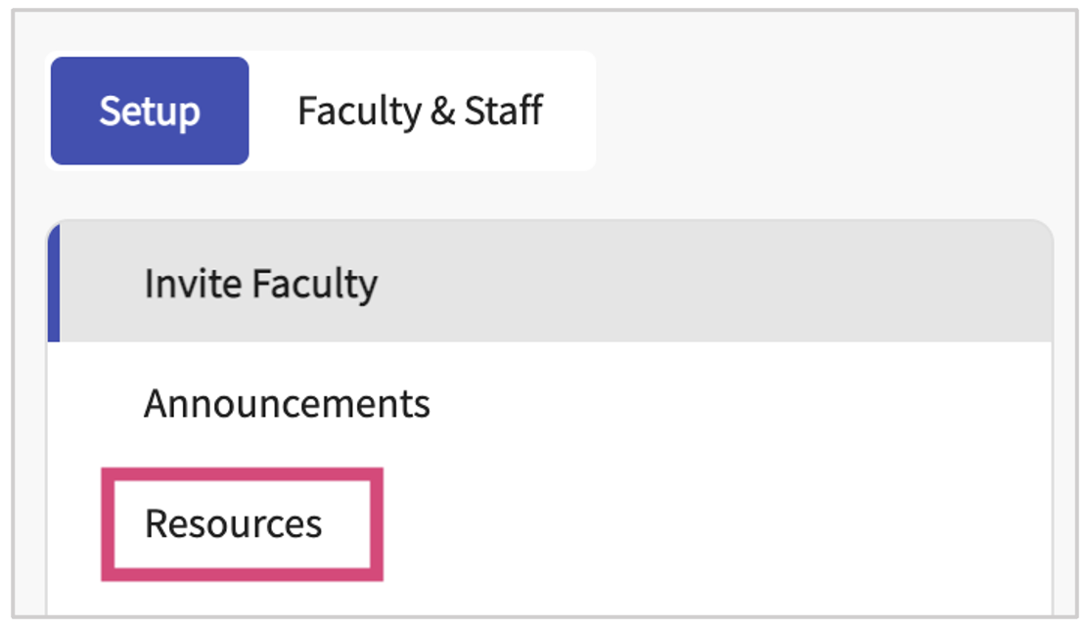
Task: Click the word Setup
Action: (150, 111)
